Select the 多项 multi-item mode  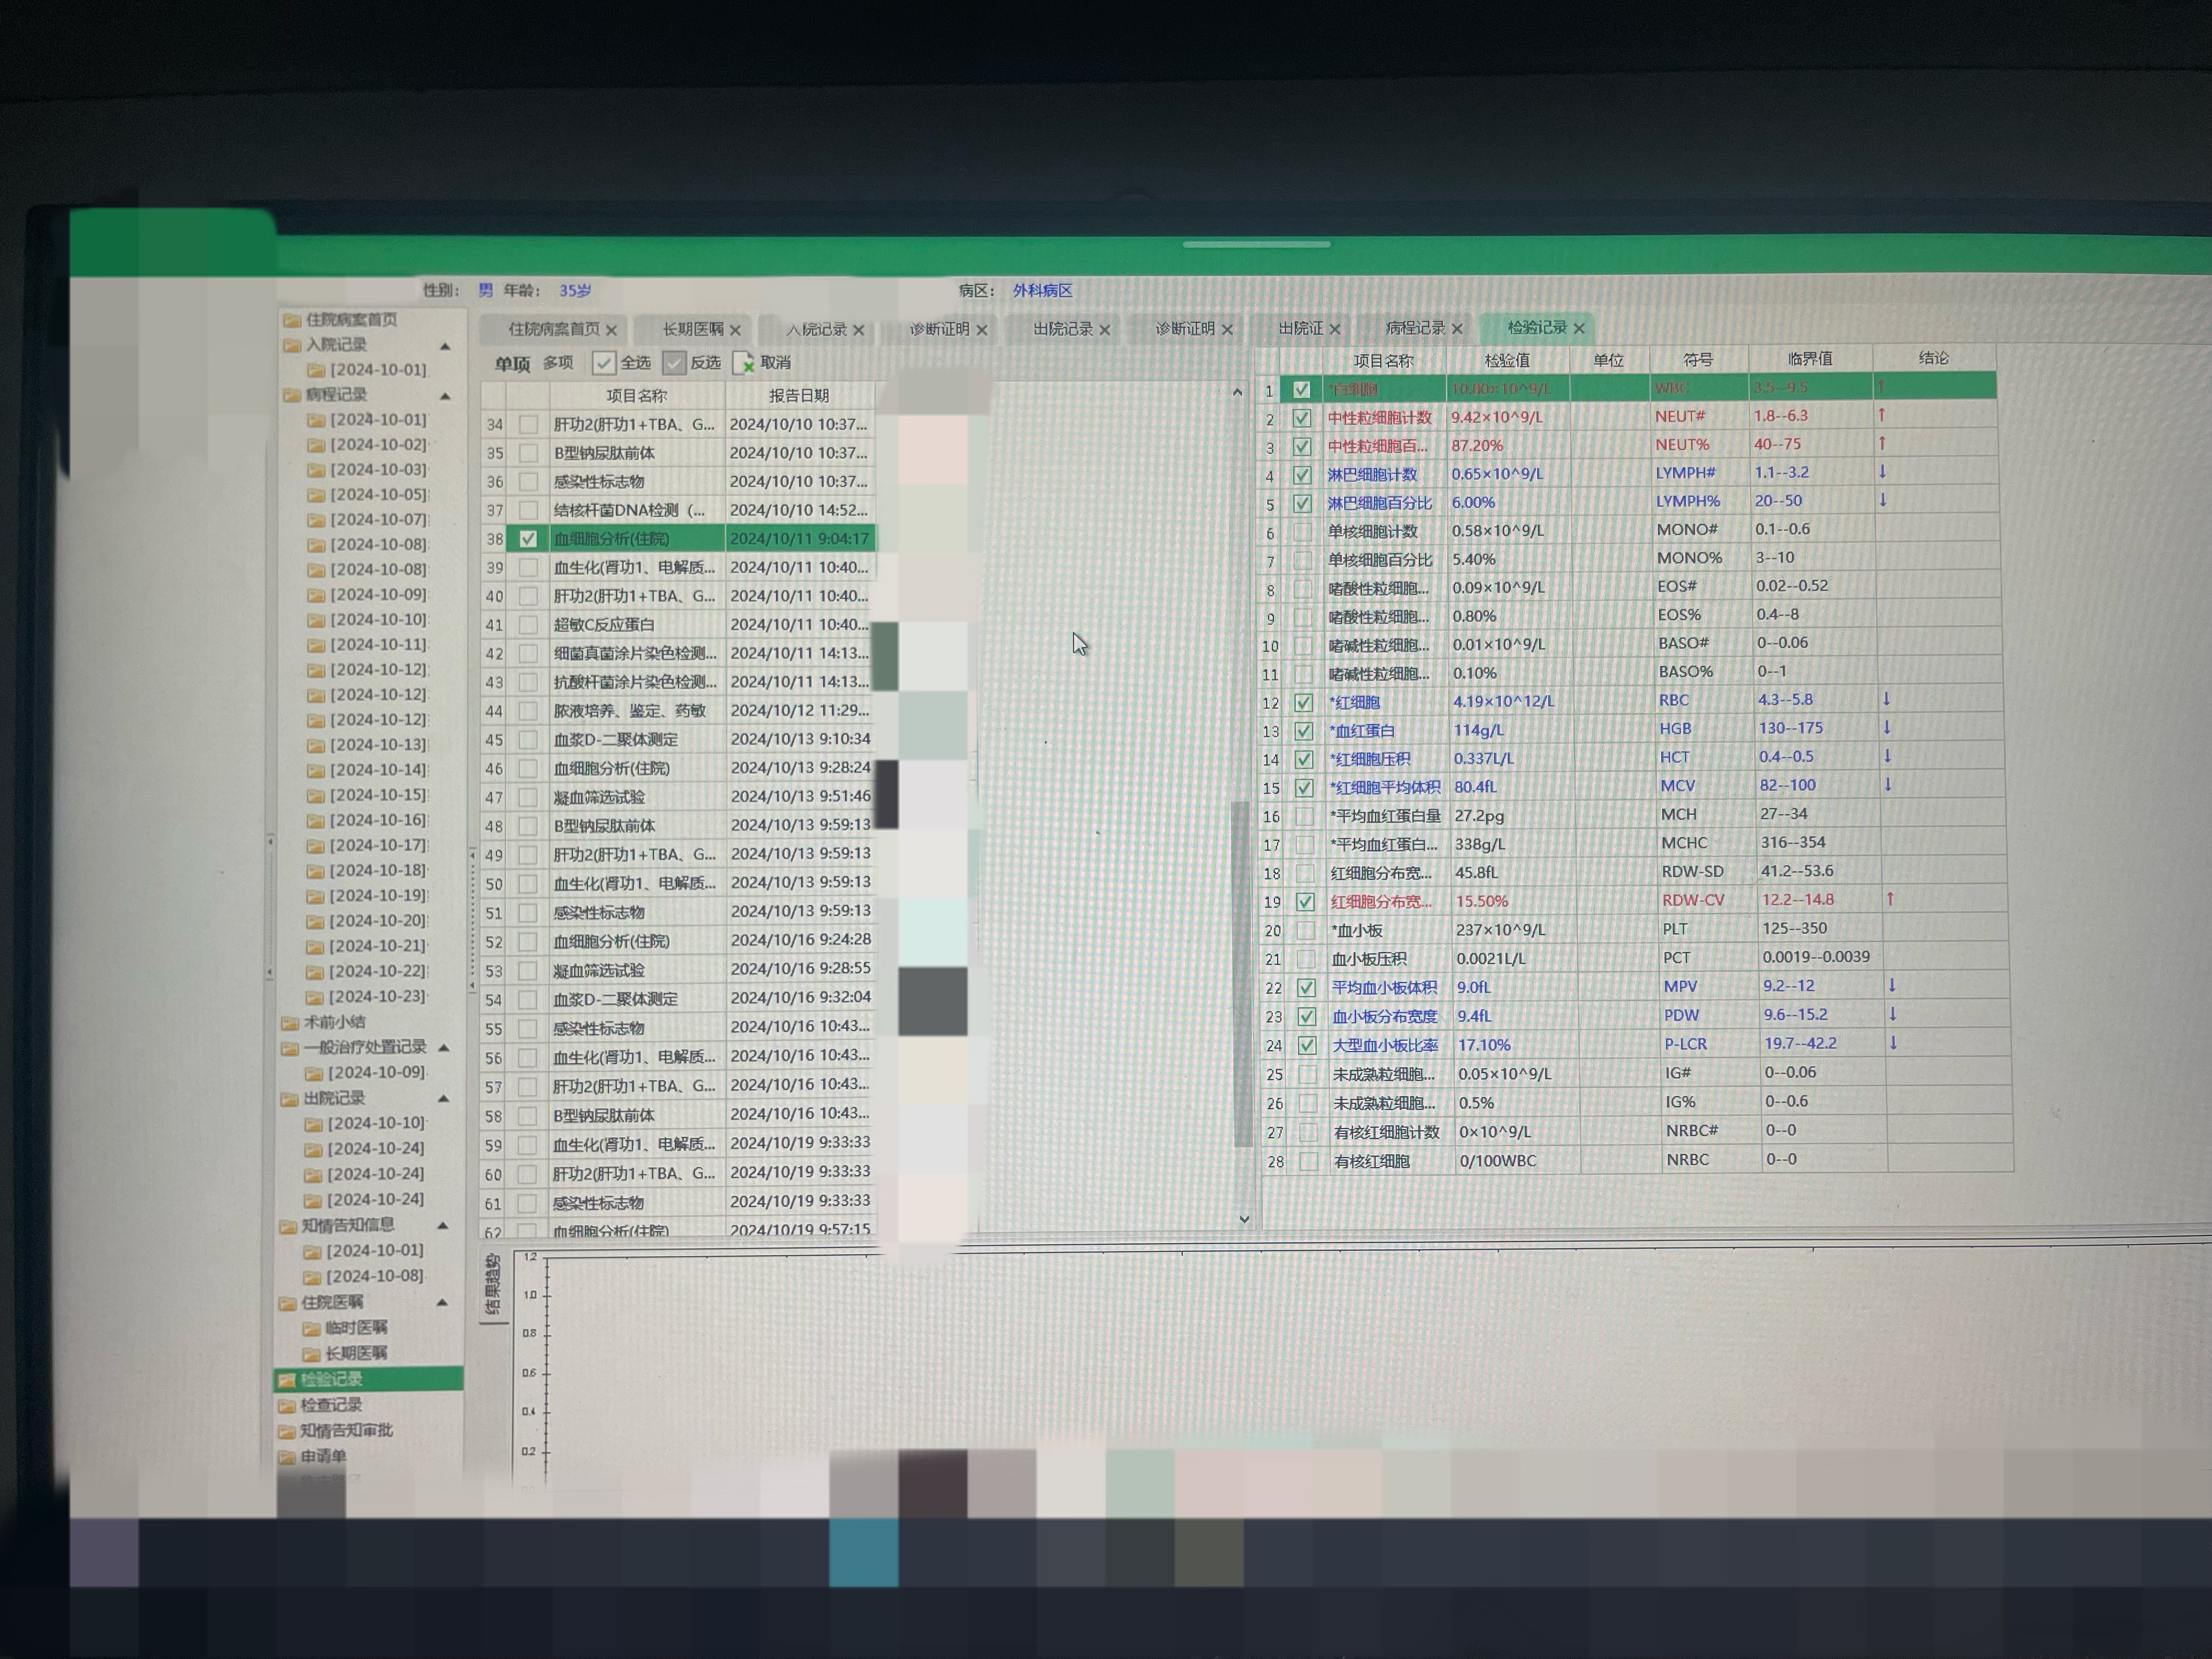click(558, 362)
